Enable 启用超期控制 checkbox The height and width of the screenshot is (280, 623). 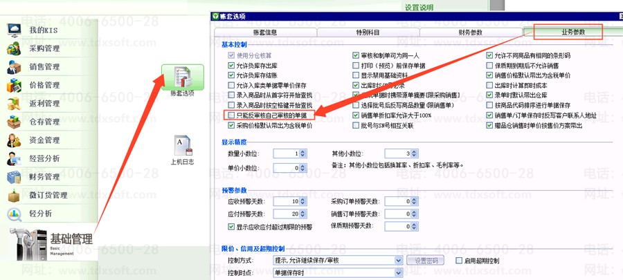459,261
